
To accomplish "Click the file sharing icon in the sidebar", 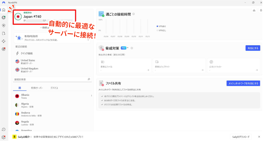I will click(x=4, y=33).
